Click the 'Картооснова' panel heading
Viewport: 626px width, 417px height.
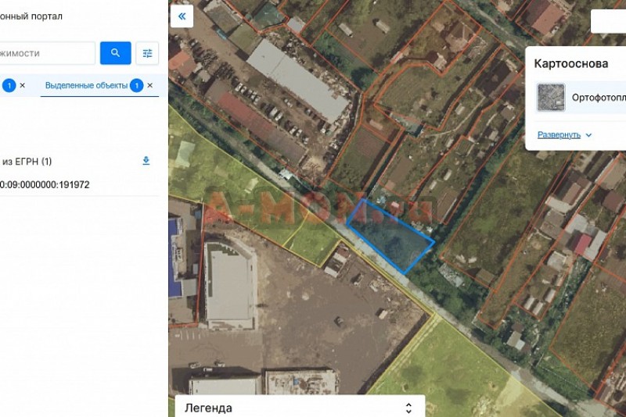coord(570,63)
